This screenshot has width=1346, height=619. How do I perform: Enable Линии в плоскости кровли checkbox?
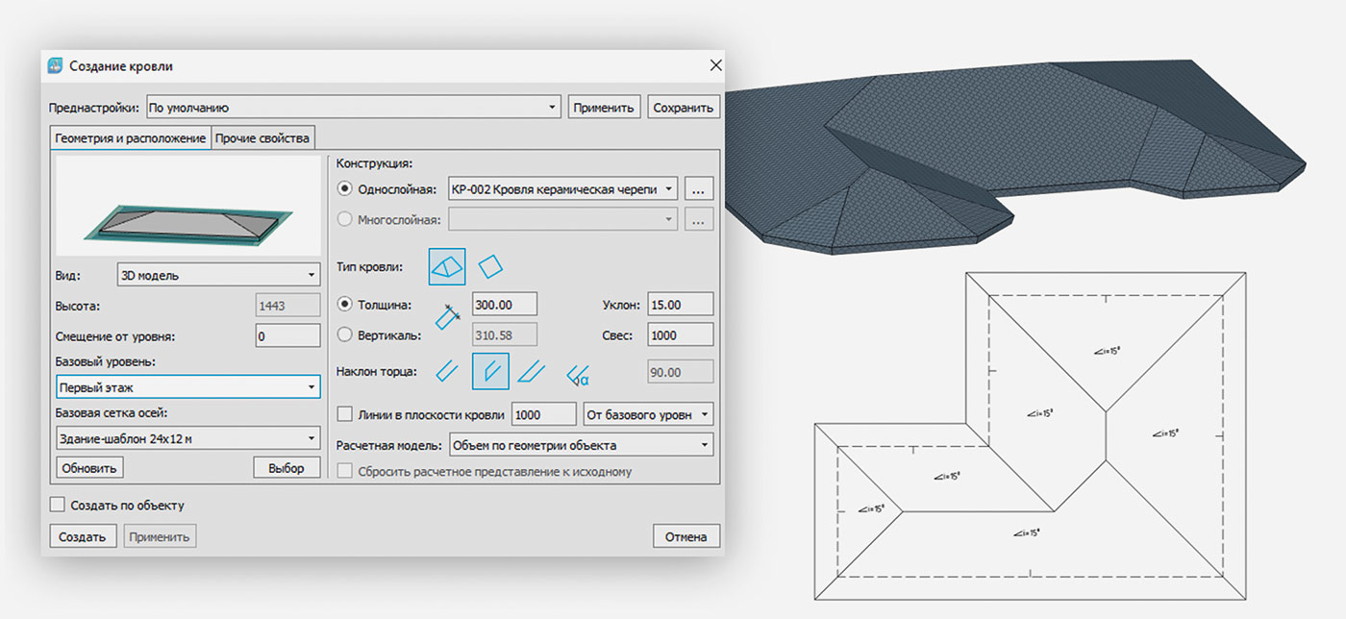(x=346, y=414)
